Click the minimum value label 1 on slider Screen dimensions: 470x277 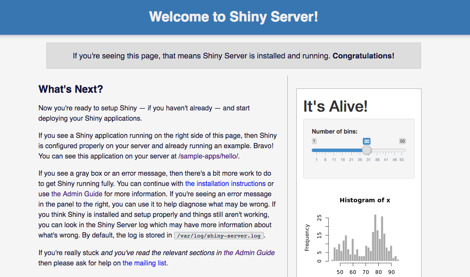(314, 141)
